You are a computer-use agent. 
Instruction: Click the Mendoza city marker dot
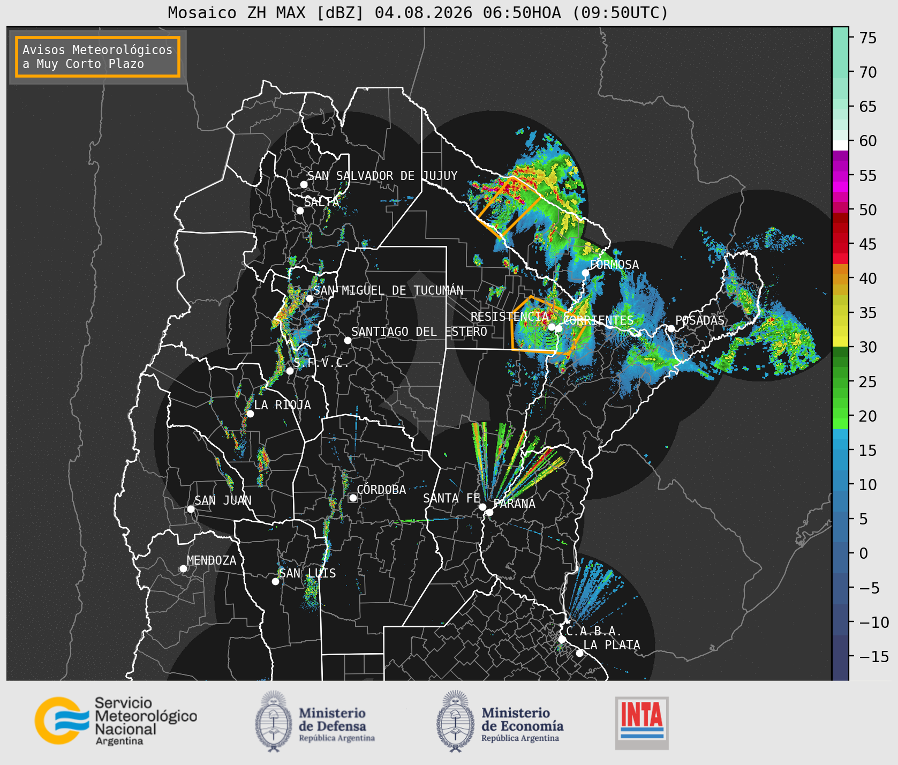[183, 568]
